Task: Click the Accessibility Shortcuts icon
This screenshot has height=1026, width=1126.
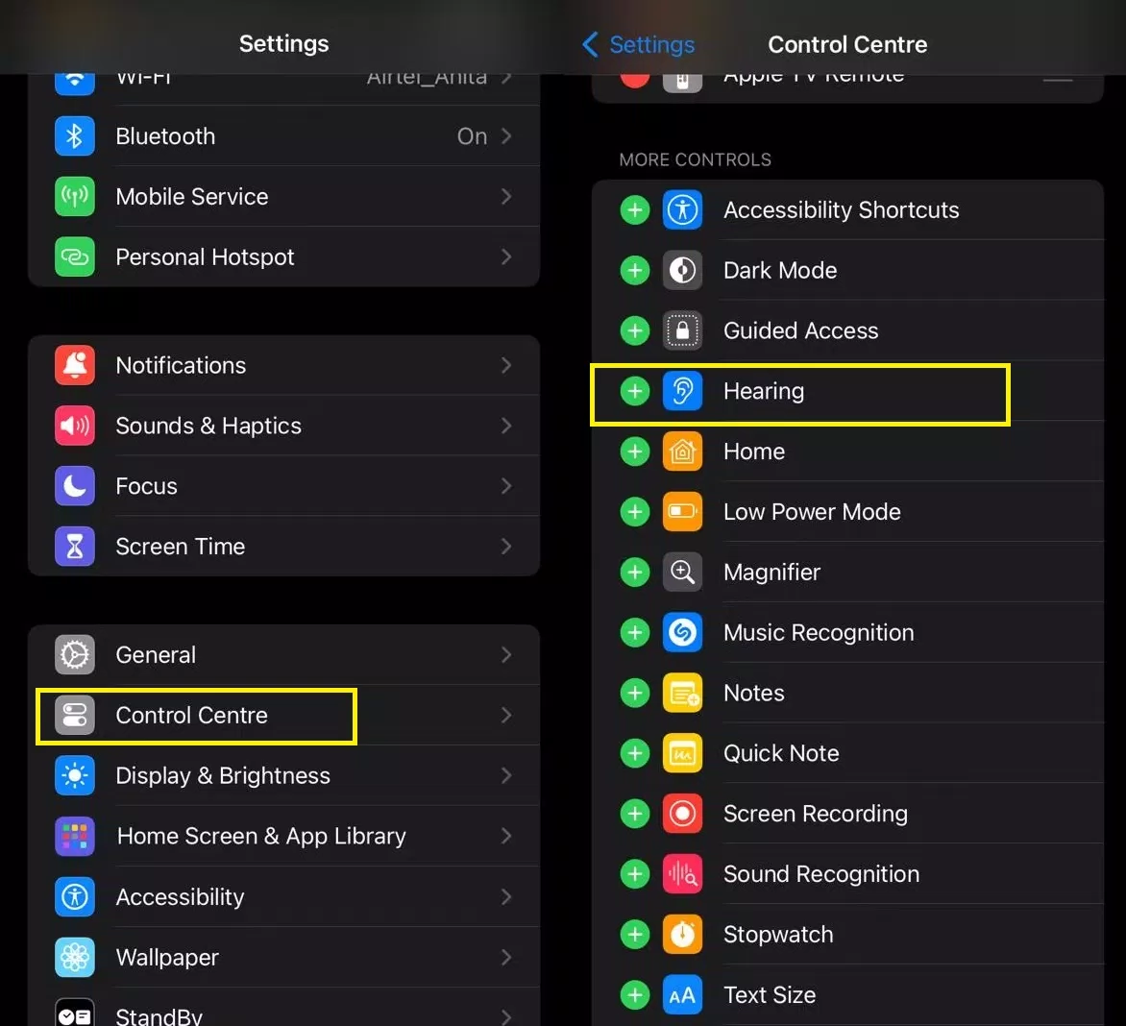Action: tap(682, 209)
